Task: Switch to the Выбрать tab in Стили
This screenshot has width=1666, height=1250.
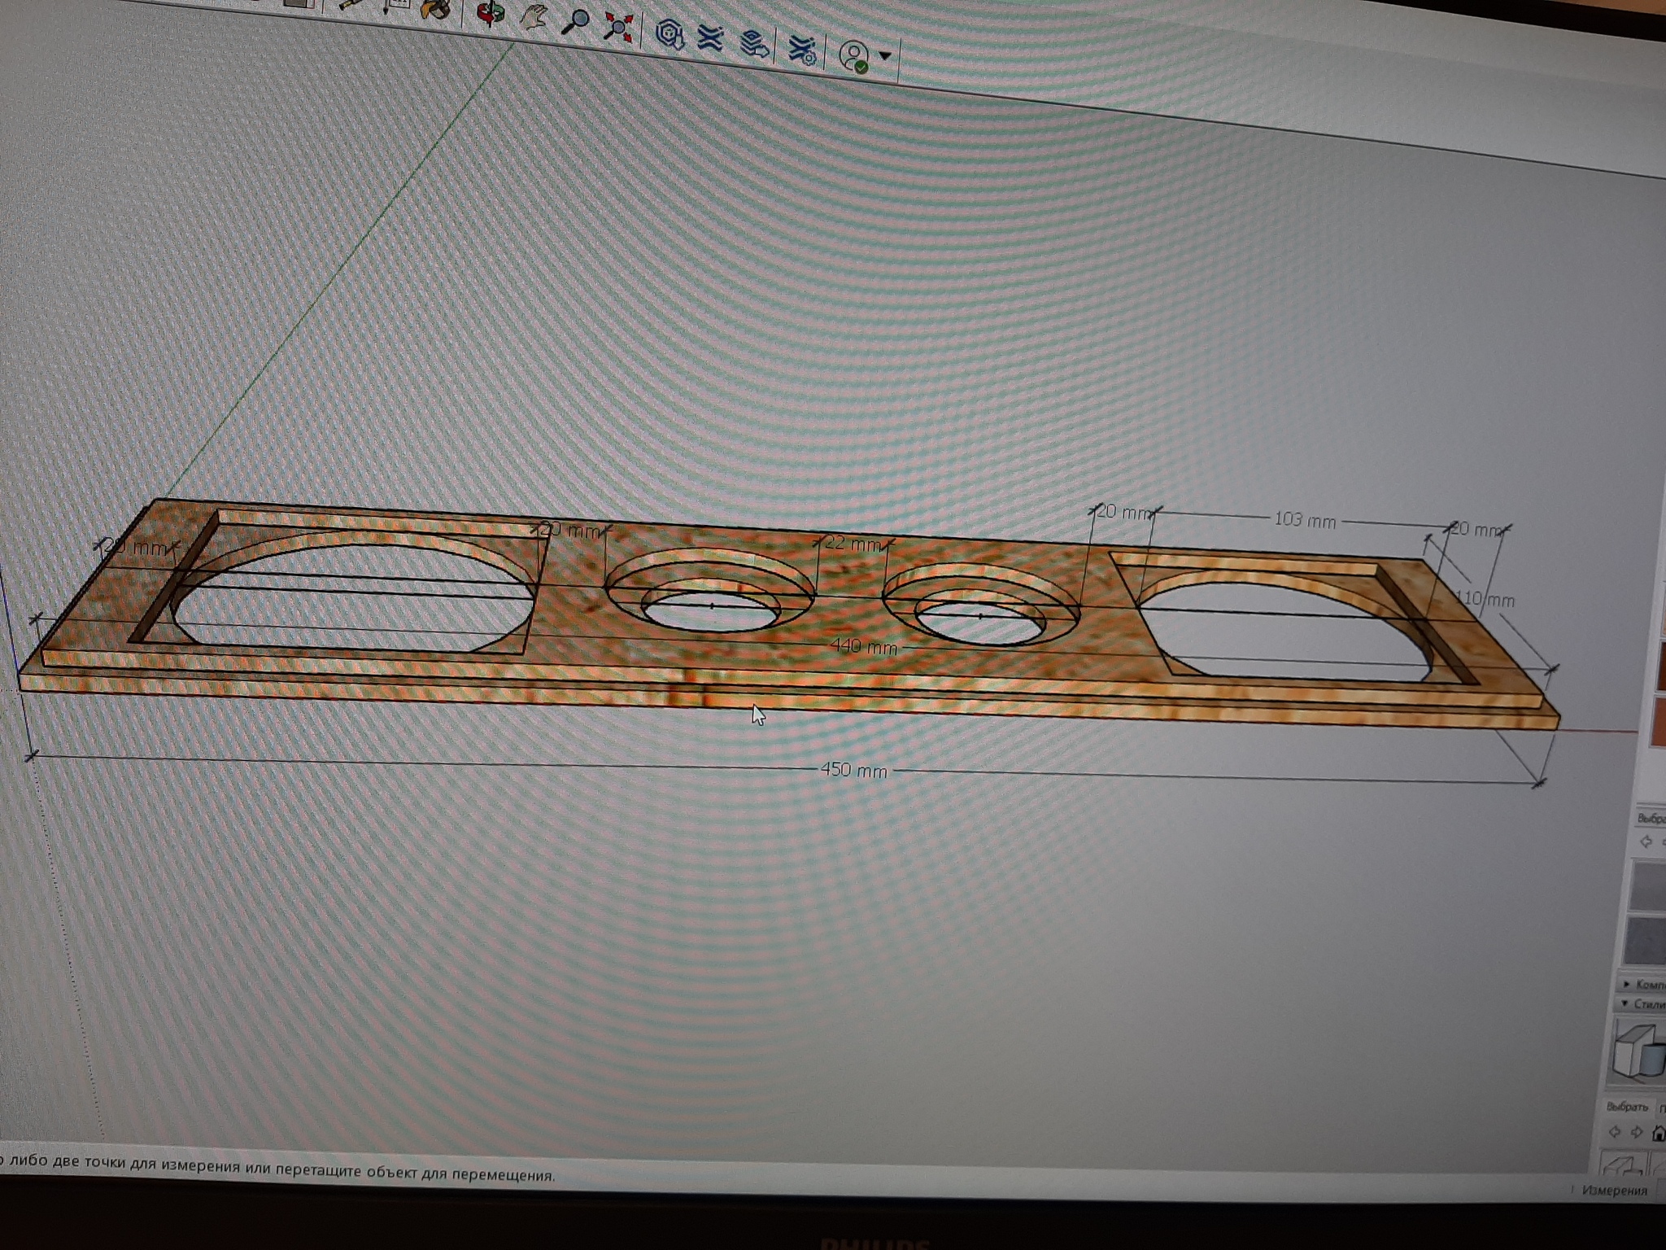Action: pyautogui.click(x=1627, y=1107)
